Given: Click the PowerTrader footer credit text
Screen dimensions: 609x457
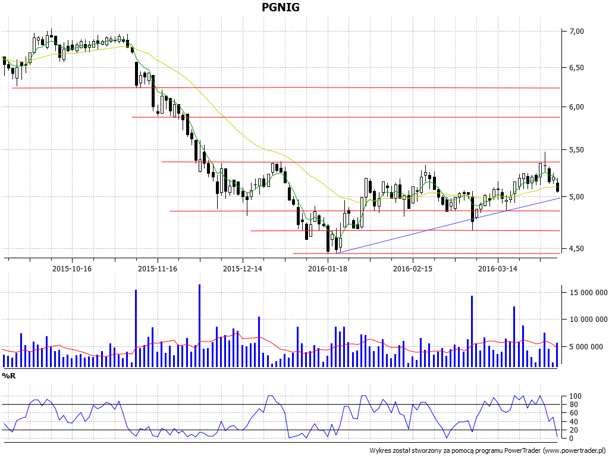Looking at the screenshot, I should click(x=488, y=450).
